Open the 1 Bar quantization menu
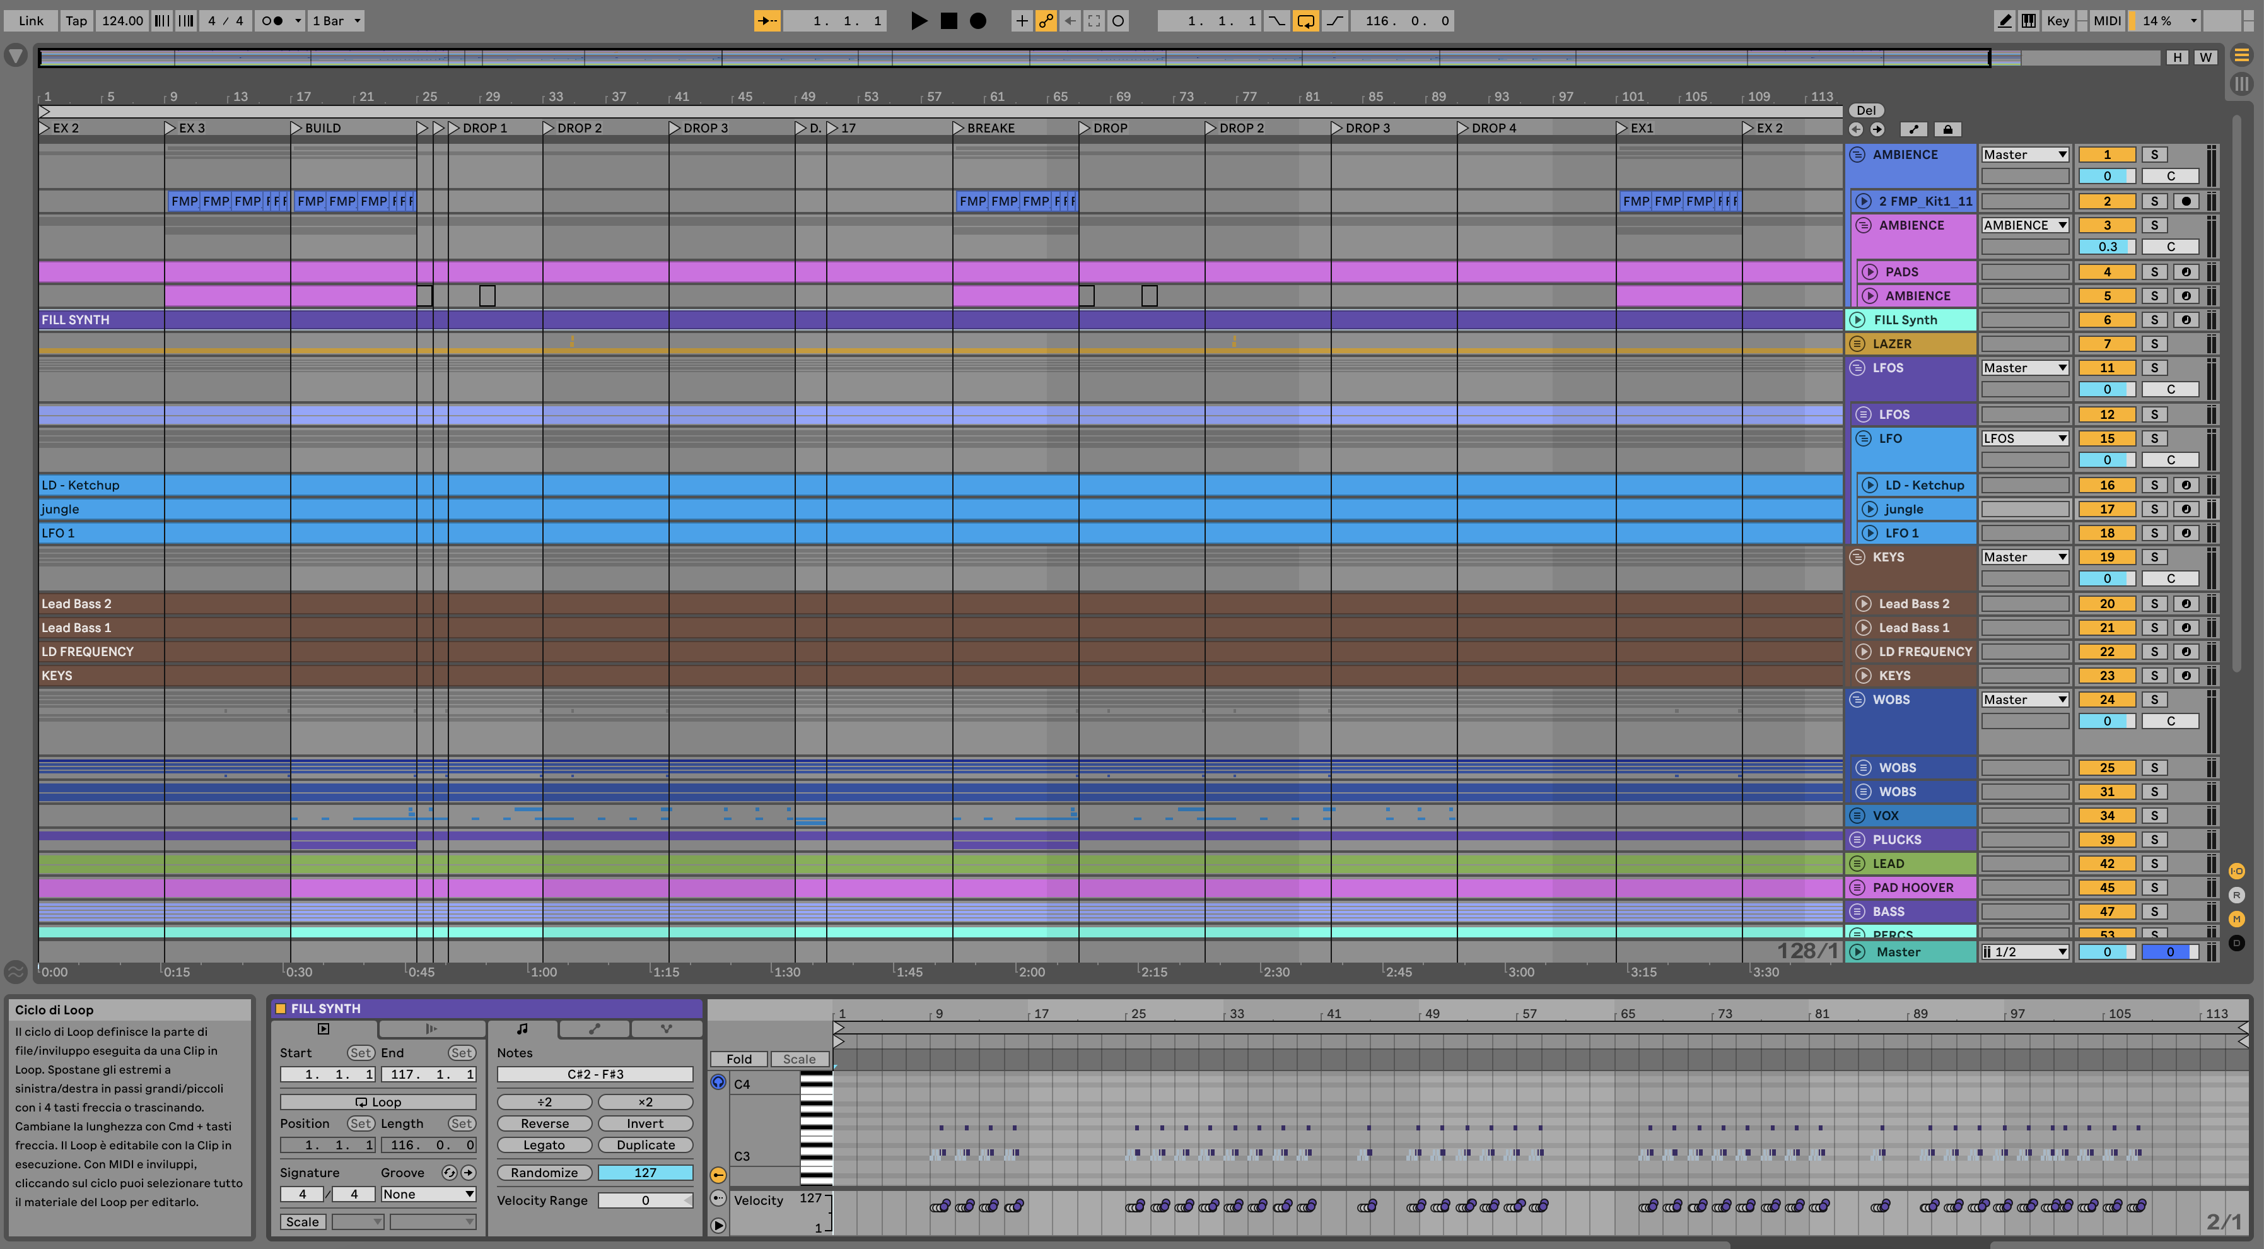 coord(337,20)
